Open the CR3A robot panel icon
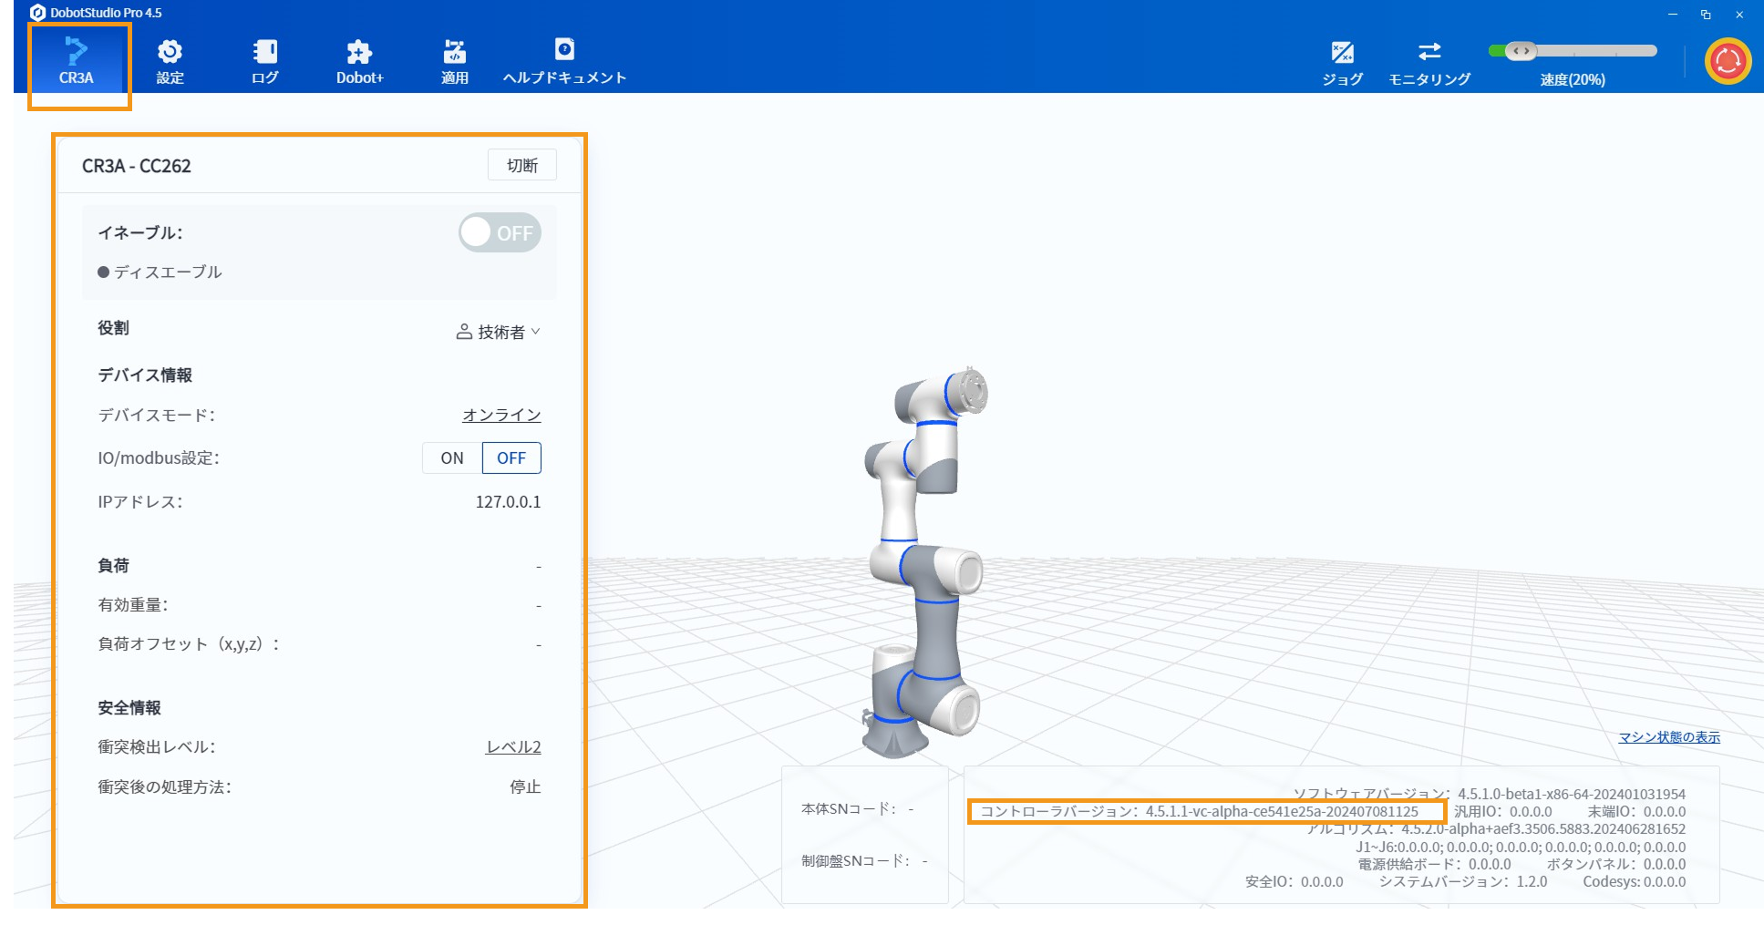Viewport: 1764px width, 925px height. 77,60
